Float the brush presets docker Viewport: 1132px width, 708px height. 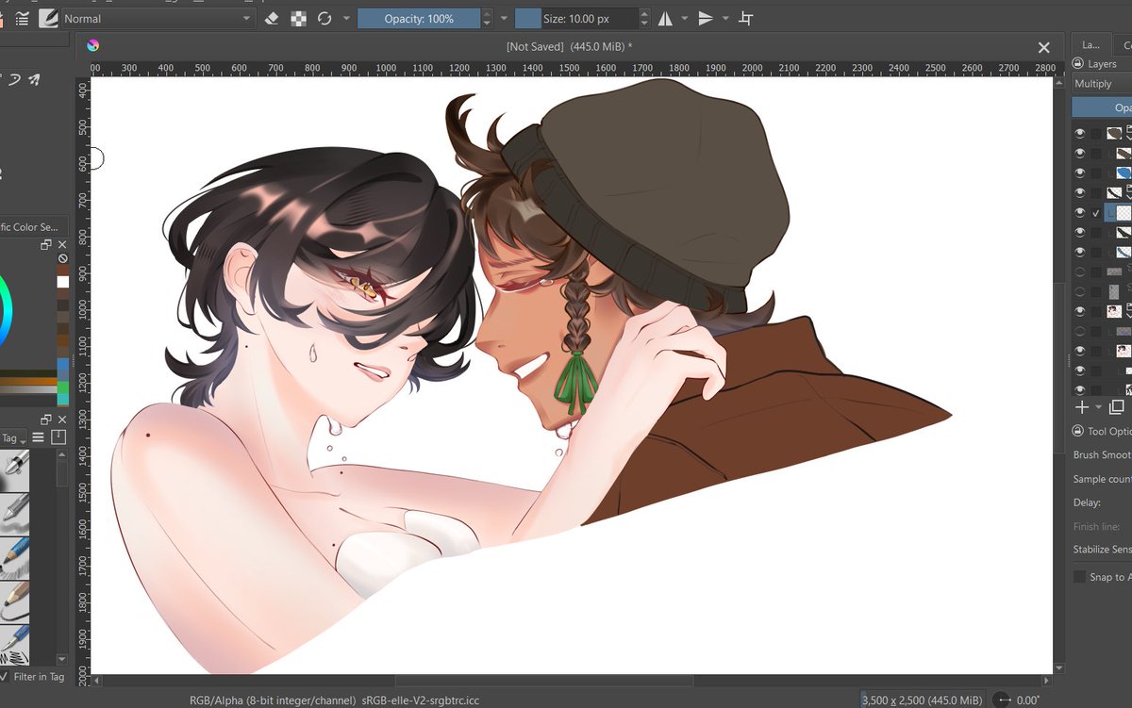click(x=45, y=419)
